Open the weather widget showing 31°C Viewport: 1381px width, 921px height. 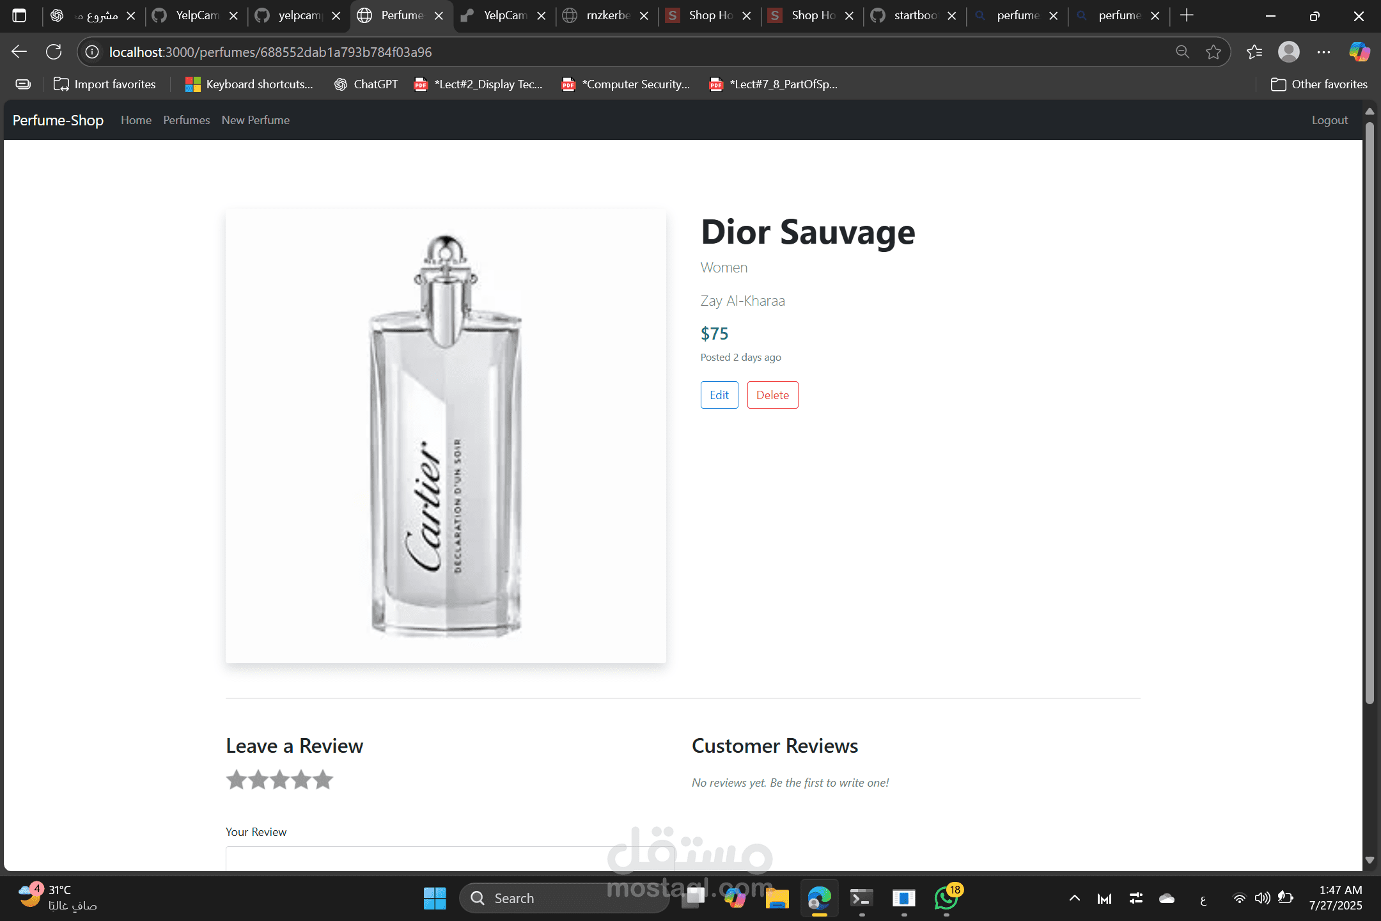tap(58, 897)
